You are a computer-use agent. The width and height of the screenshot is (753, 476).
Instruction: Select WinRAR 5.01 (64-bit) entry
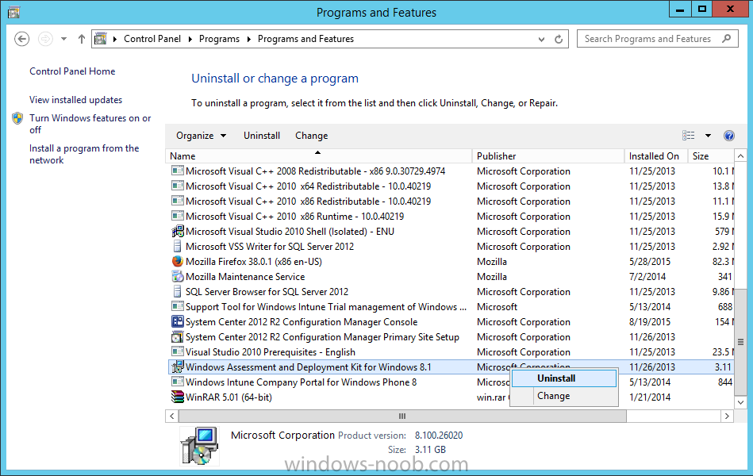click(x=229, y=397)
